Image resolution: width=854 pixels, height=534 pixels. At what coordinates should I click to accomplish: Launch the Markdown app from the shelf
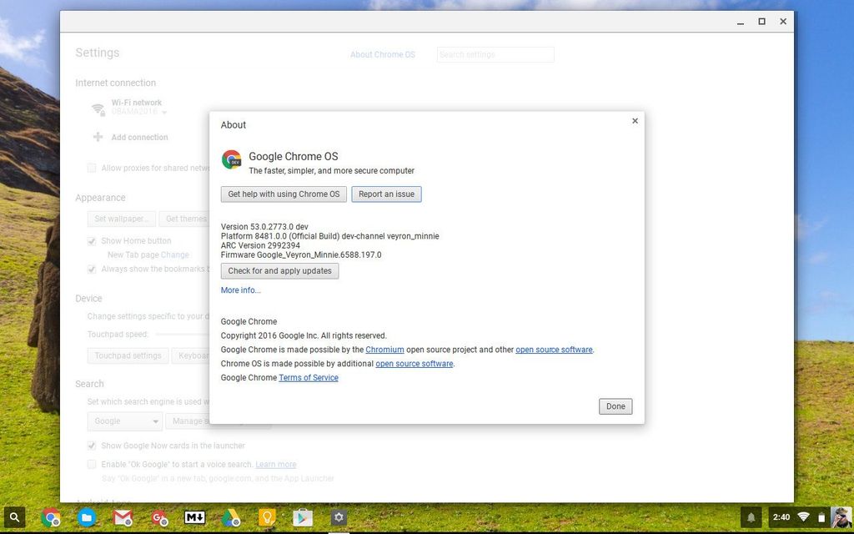(x=194, y=517)
